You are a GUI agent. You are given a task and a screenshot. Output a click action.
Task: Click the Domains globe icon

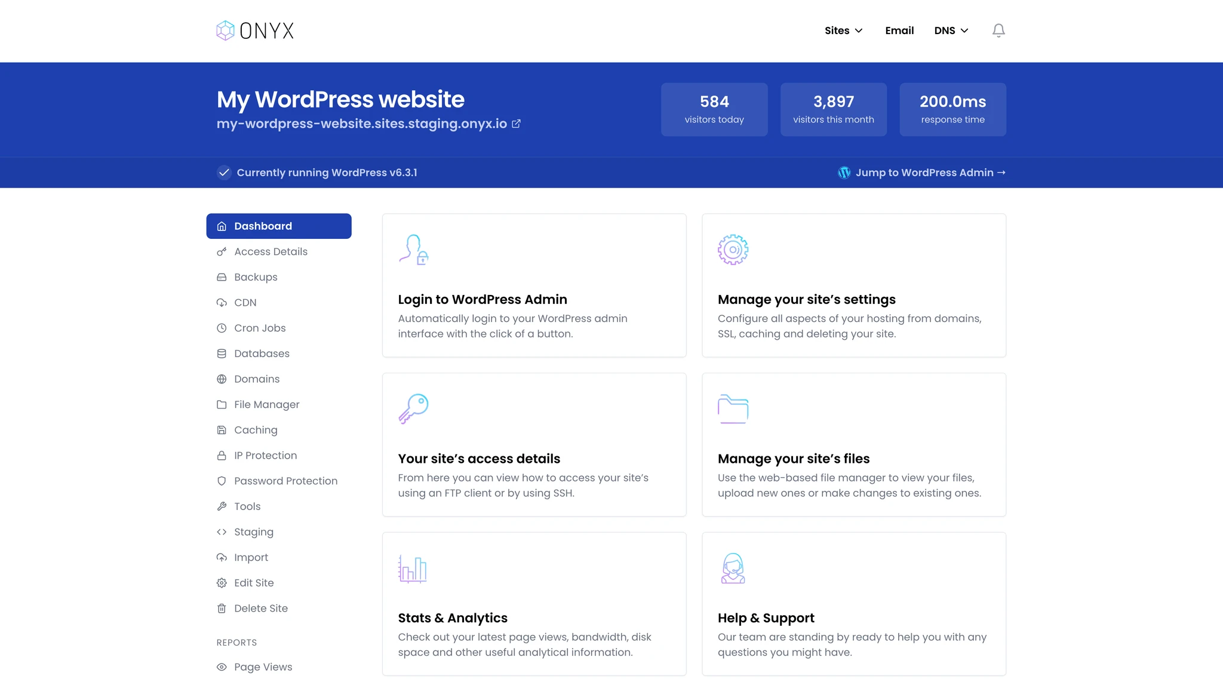pos(222,379)
